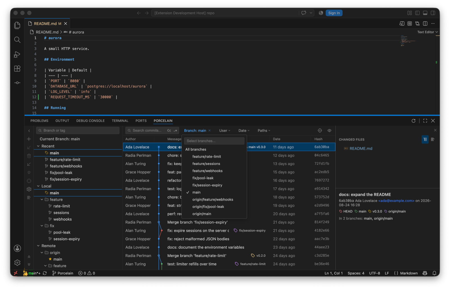This screenshot has width=450, height=289.
Task: Open README.md in changed files
Action: (x=361, y=149)
